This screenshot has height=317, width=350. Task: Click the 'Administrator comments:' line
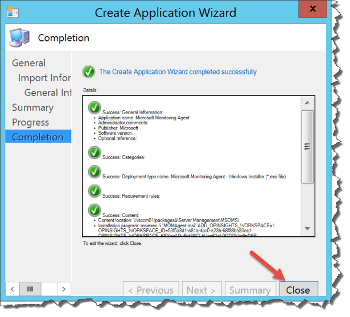coord(123,123)
